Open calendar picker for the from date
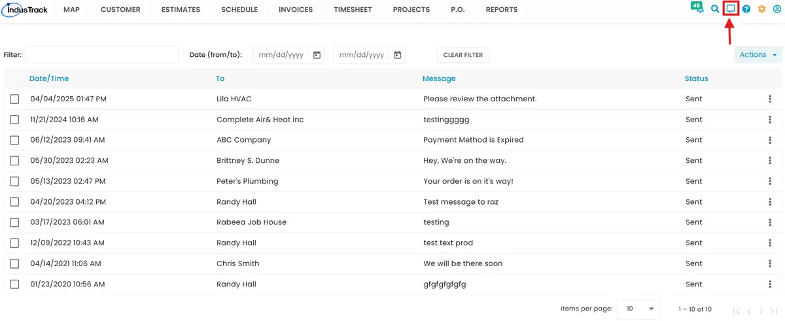Image resolution: width=785 pixels, height=321 pixels. 317,55
